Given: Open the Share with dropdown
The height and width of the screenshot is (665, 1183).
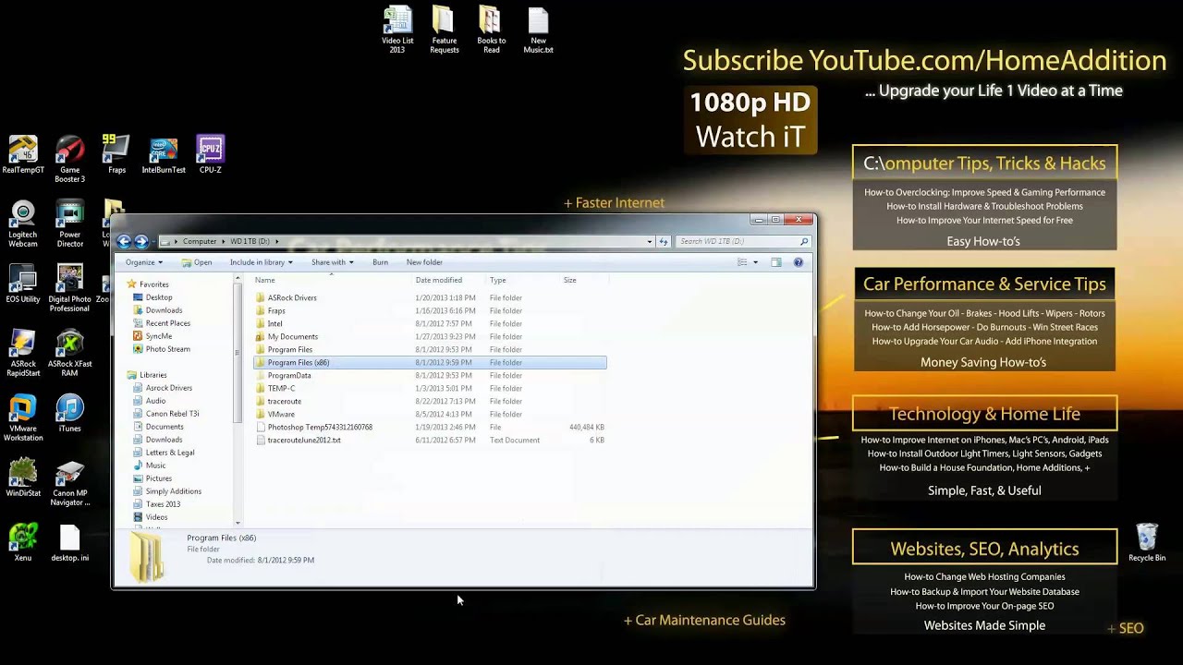Looking at the screenshot, I should [332, 262].
